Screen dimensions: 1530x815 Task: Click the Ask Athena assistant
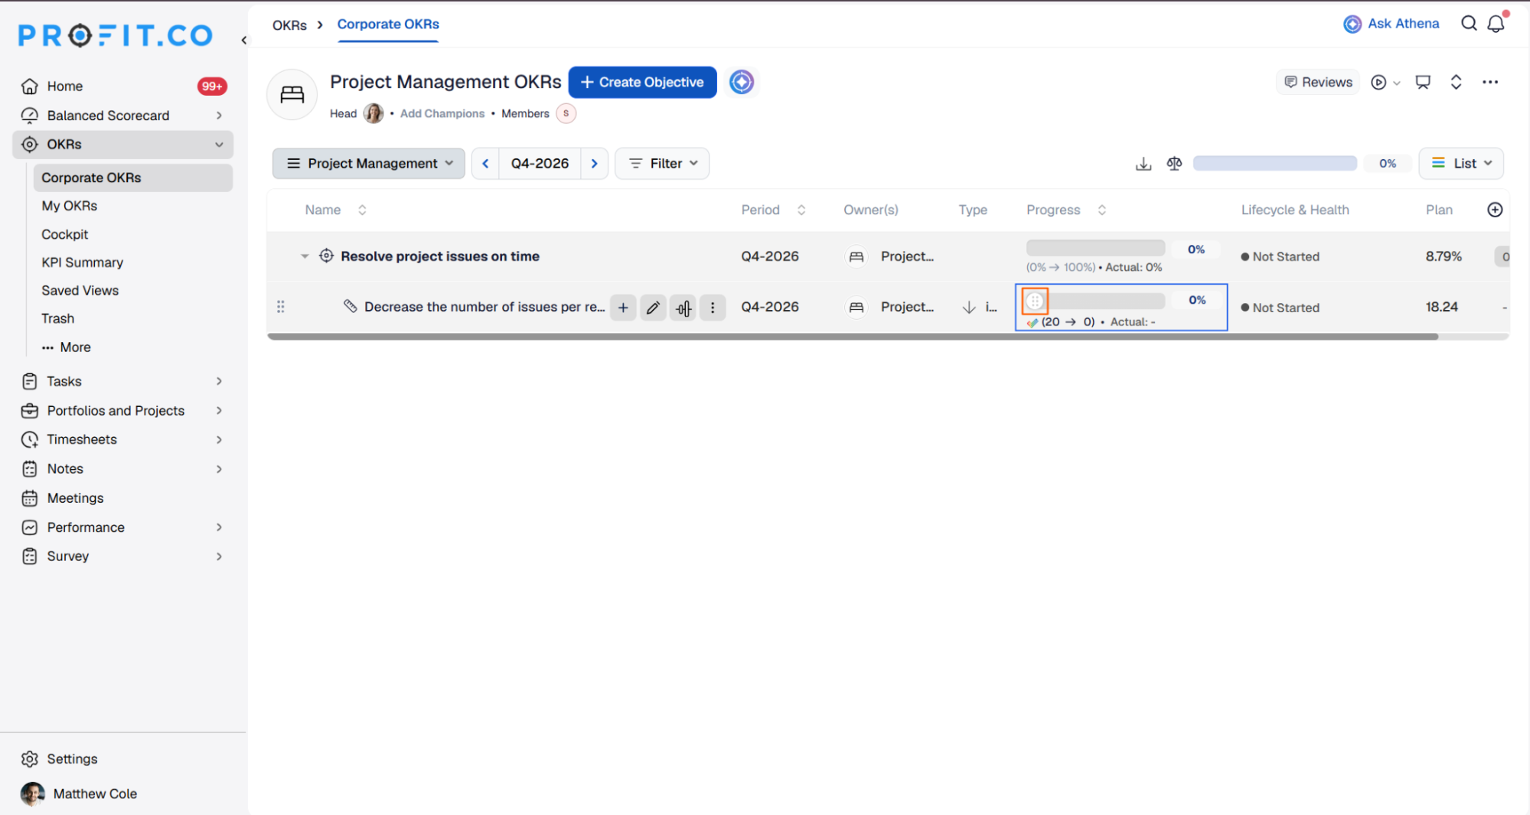tap(1391, 24)
